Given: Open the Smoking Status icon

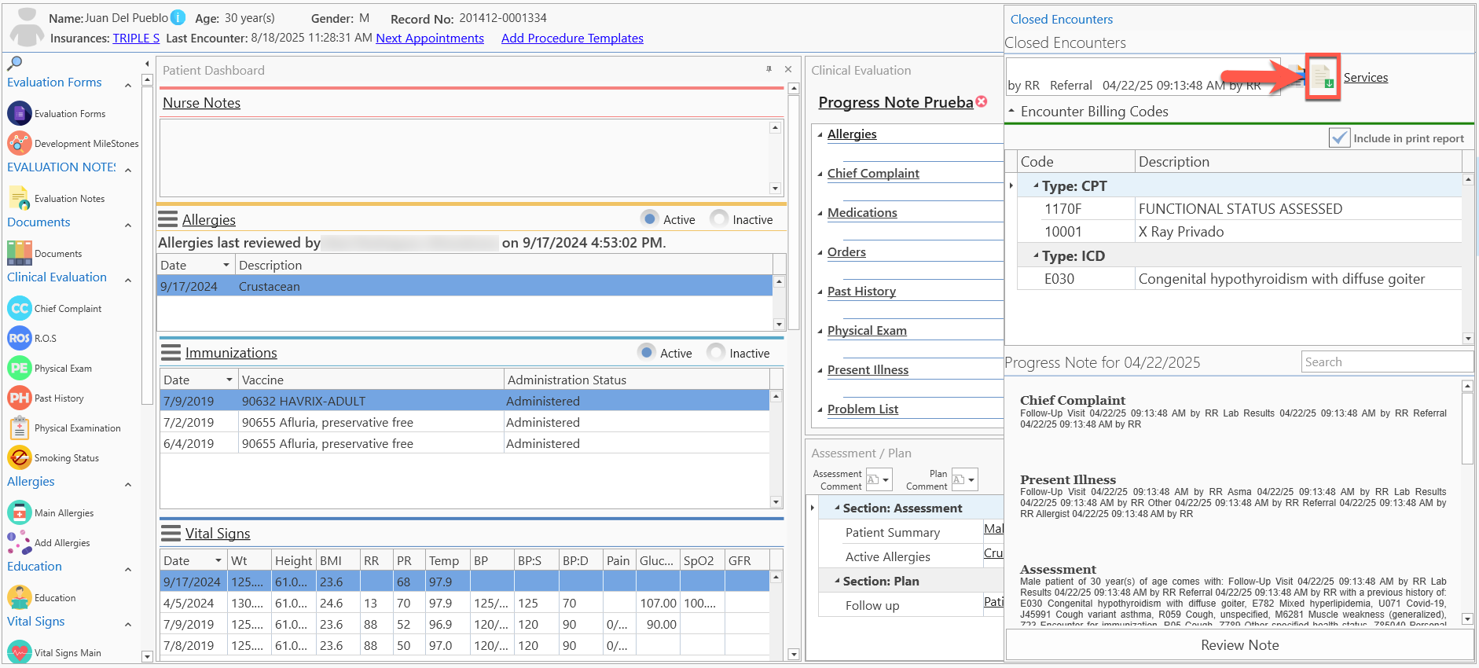Looking at the screenshot, I should tap(20, 458).
